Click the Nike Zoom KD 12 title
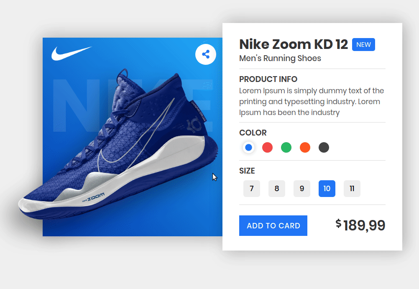419x289 pixels. (294, 44)
